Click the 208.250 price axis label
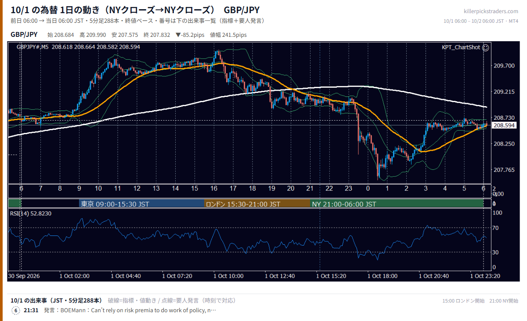 tap(504, 144)
